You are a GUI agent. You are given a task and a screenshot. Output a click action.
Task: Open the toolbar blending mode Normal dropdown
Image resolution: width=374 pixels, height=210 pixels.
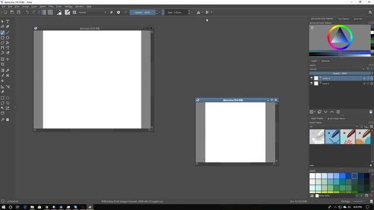[92, 12]
